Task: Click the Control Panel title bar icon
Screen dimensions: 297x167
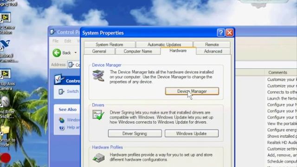Action: 52,32
